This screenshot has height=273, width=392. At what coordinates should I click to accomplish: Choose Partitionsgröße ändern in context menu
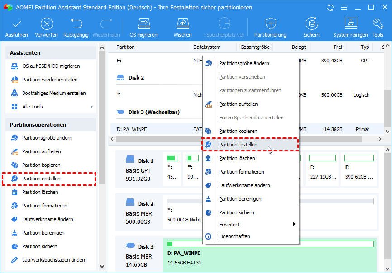point(250,63)
